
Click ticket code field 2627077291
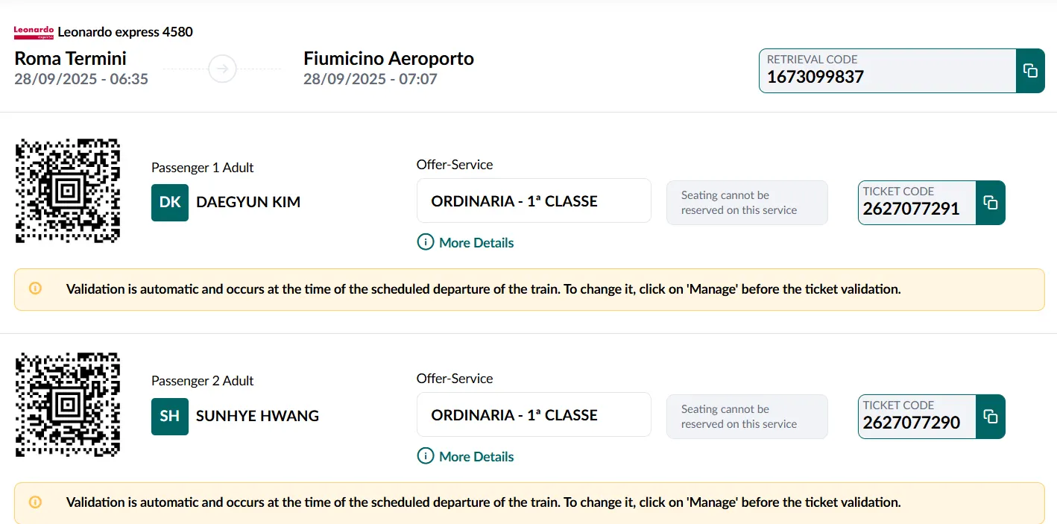917,203
